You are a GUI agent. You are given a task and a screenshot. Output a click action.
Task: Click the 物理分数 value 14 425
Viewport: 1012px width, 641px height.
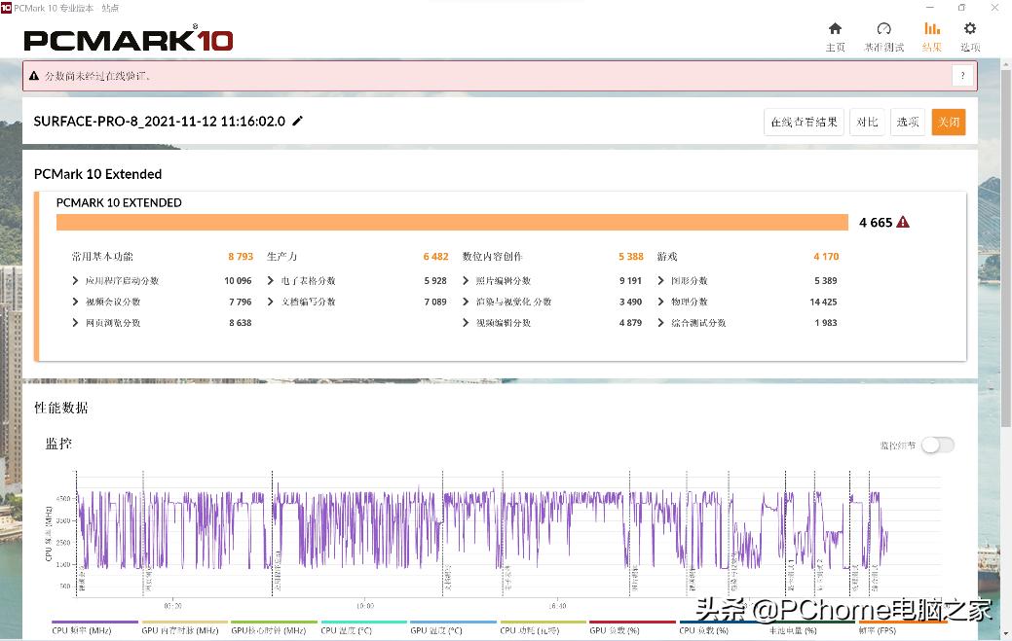(824, 302)
